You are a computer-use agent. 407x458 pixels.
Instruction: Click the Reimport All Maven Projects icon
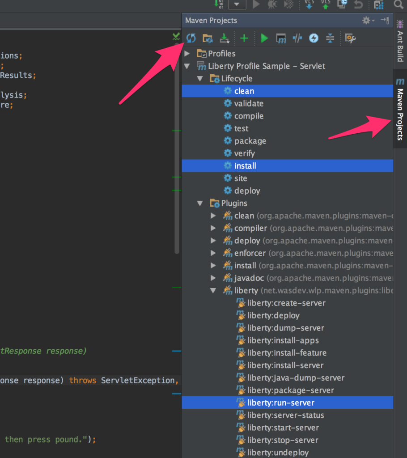(x=191, y=38)
